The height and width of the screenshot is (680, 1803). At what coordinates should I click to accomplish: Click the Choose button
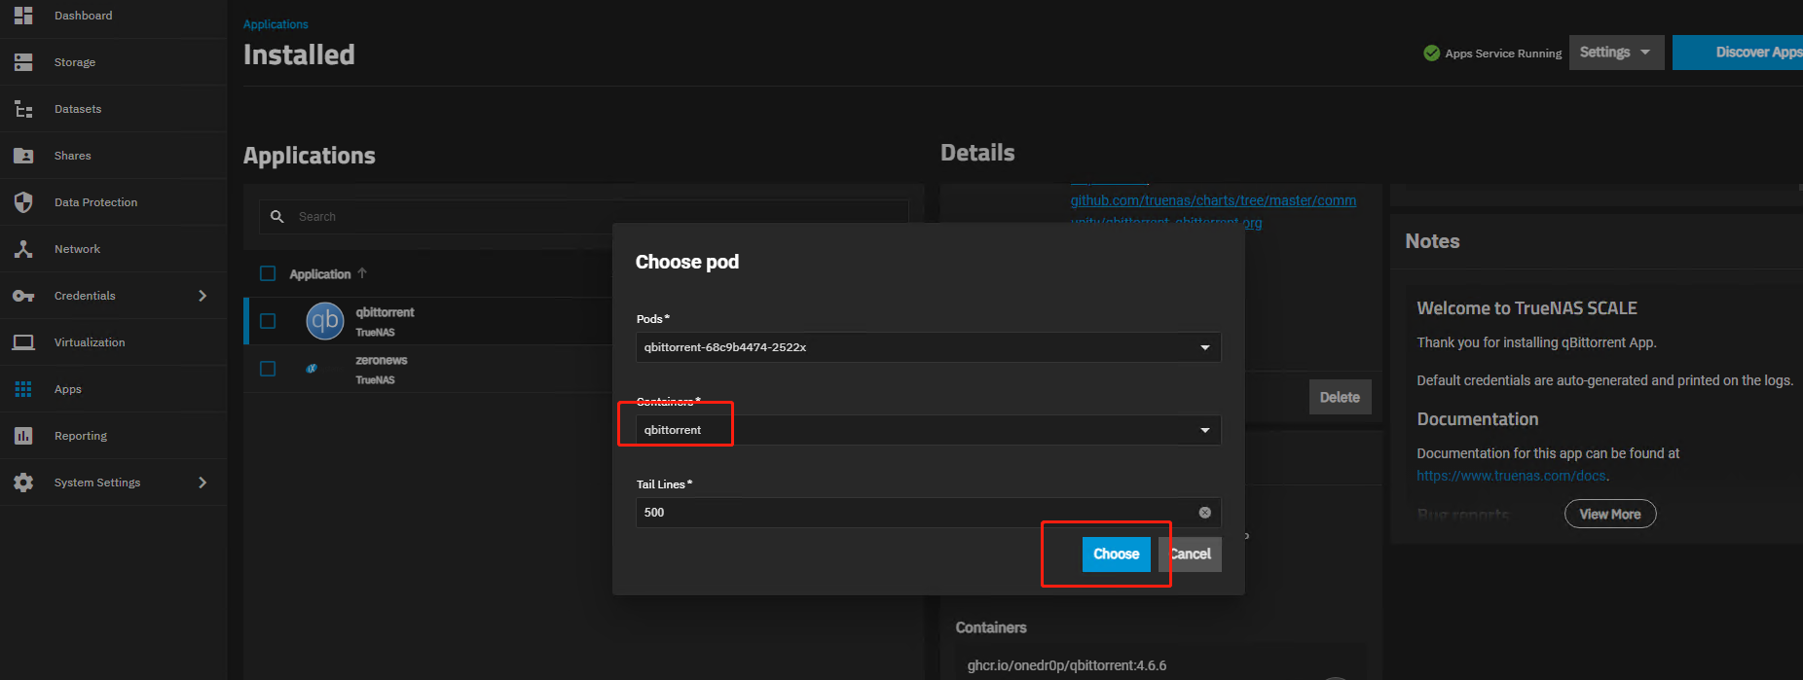(1116, 555)
